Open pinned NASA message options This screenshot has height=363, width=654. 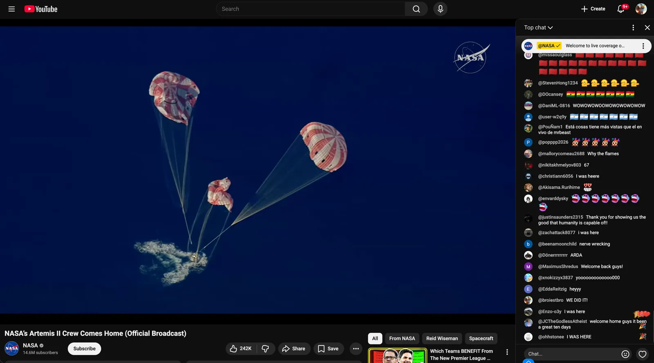(x=643, y=46)
